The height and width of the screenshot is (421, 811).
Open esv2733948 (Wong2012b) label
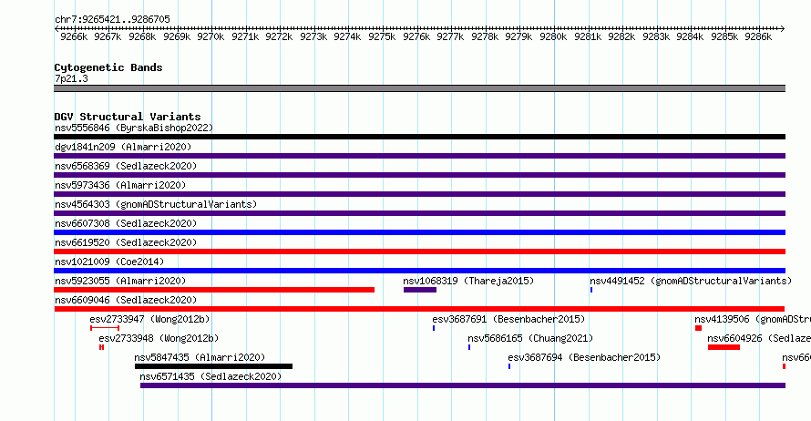click(159, 338)
